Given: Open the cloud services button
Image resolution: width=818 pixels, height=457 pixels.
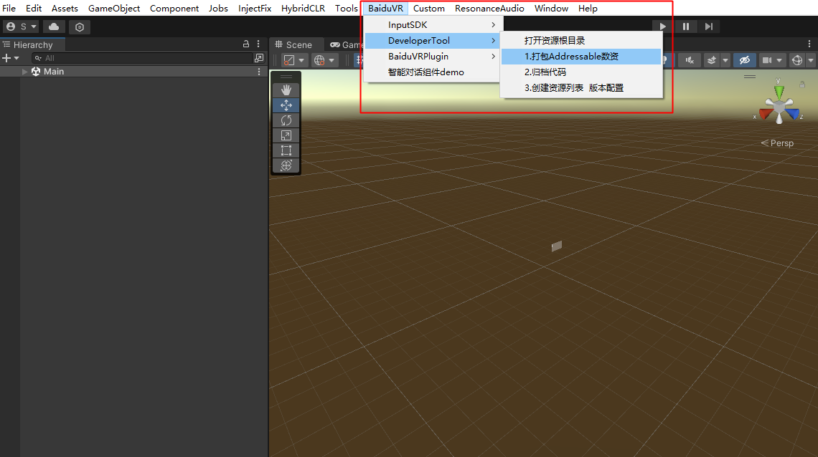Looking at the screenshot, I should coord(54,27).
